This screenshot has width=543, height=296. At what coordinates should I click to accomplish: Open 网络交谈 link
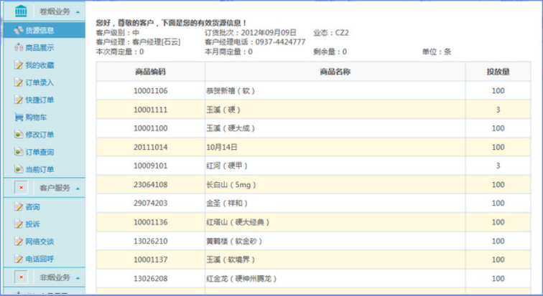point(40,241)
